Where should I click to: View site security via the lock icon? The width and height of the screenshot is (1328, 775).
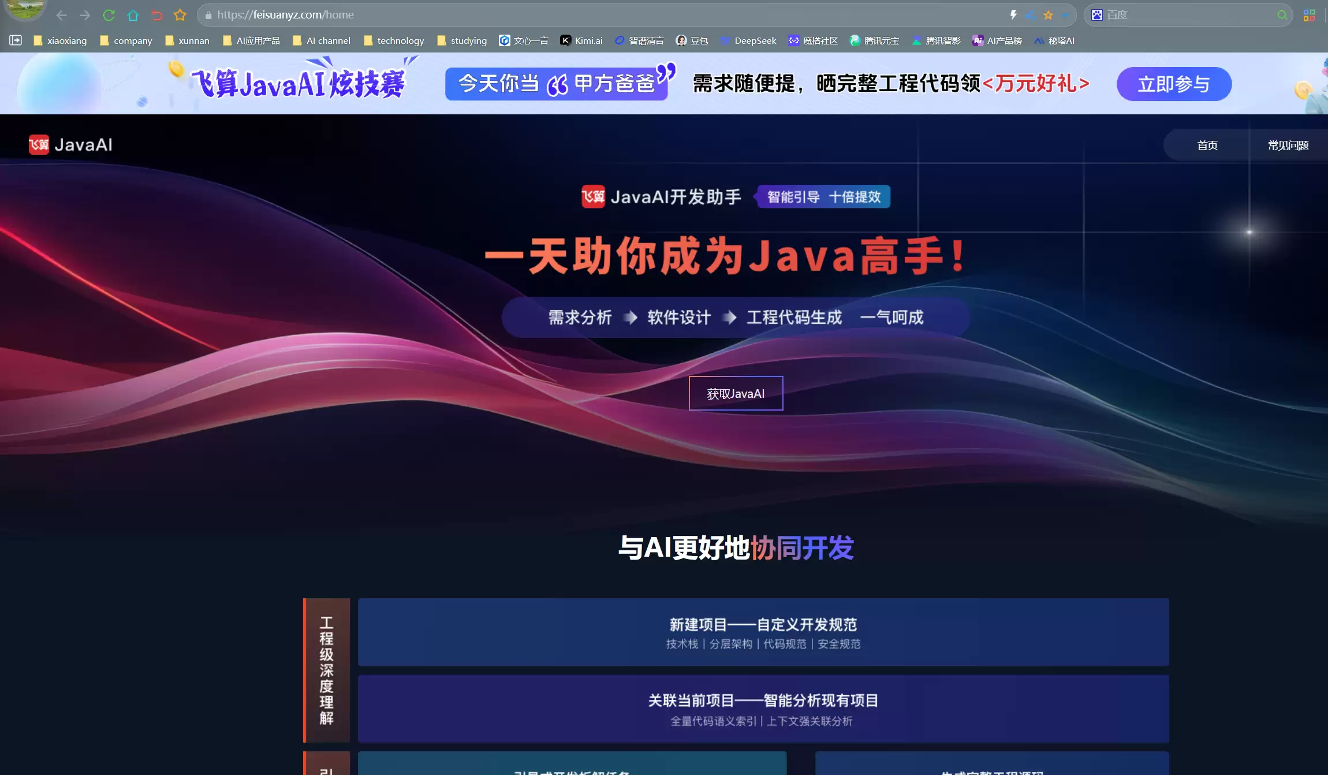tap(208, 15)
